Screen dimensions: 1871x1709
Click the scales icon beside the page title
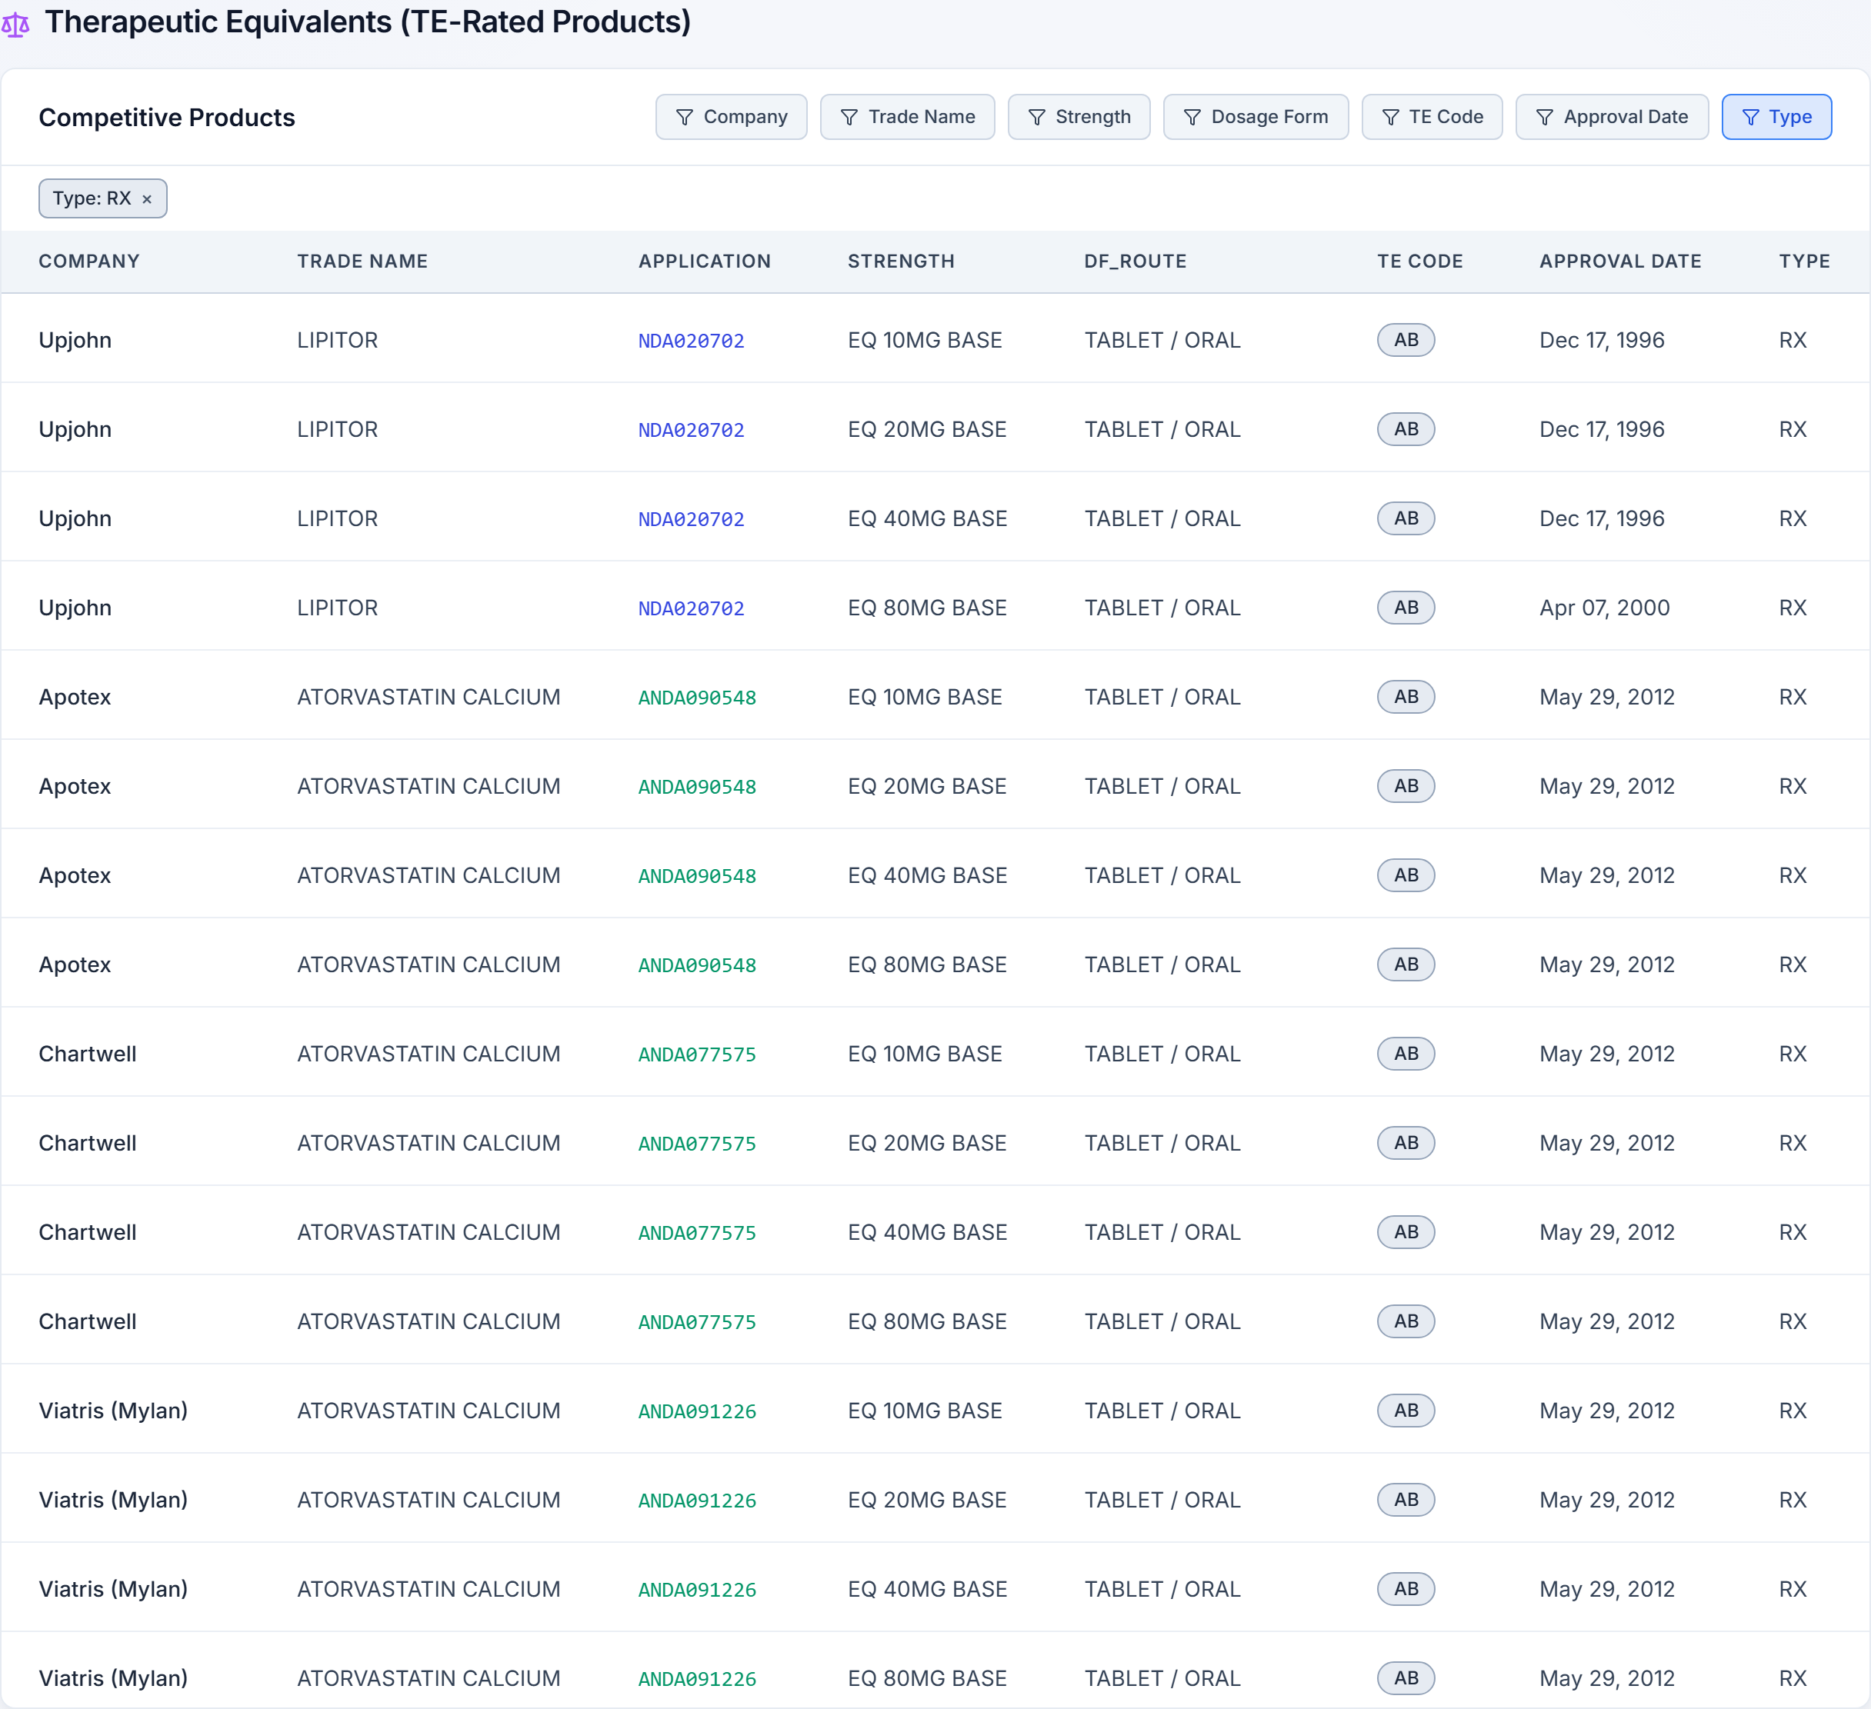point(16,24)
